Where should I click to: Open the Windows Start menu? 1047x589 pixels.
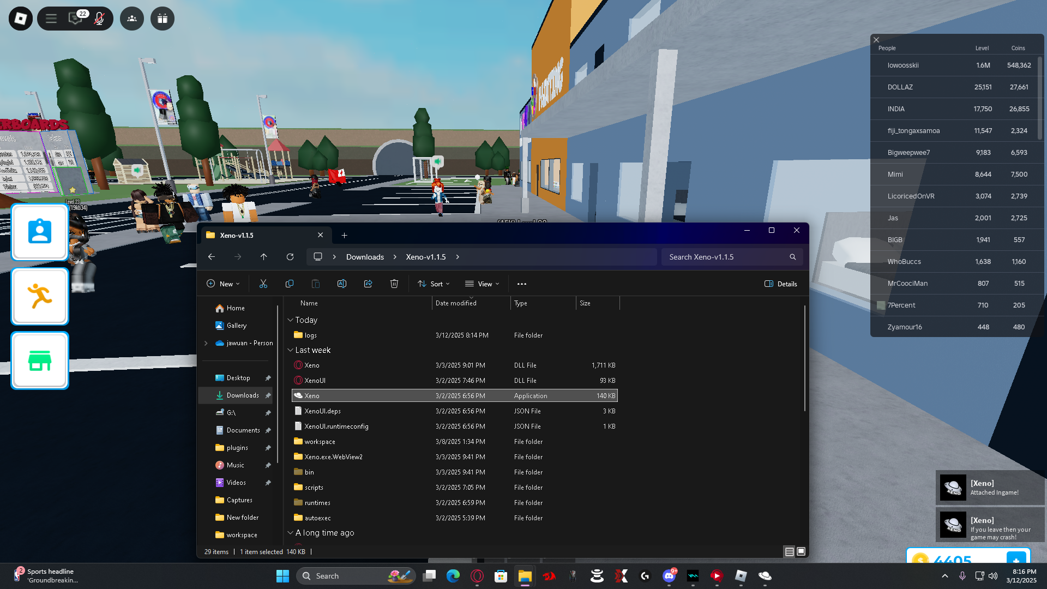pos(282,576)
